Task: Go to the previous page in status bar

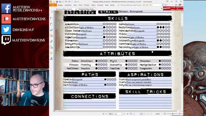Action: 106,114
